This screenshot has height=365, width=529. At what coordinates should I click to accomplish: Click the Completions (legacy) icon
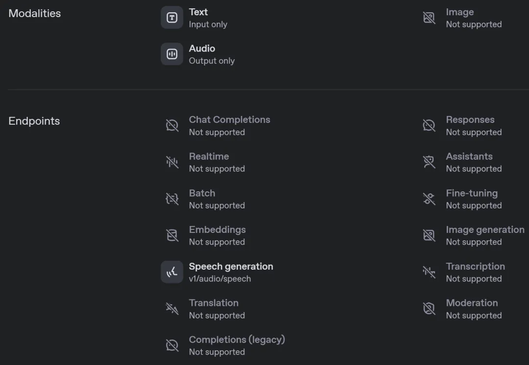click(172, 345)
